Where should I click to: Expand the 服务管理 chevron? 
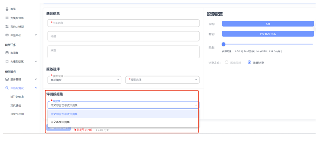pos(36,79)
